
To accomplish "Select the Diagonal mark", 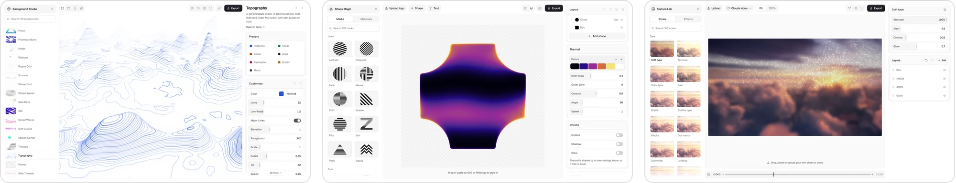I will coord(367,49).
